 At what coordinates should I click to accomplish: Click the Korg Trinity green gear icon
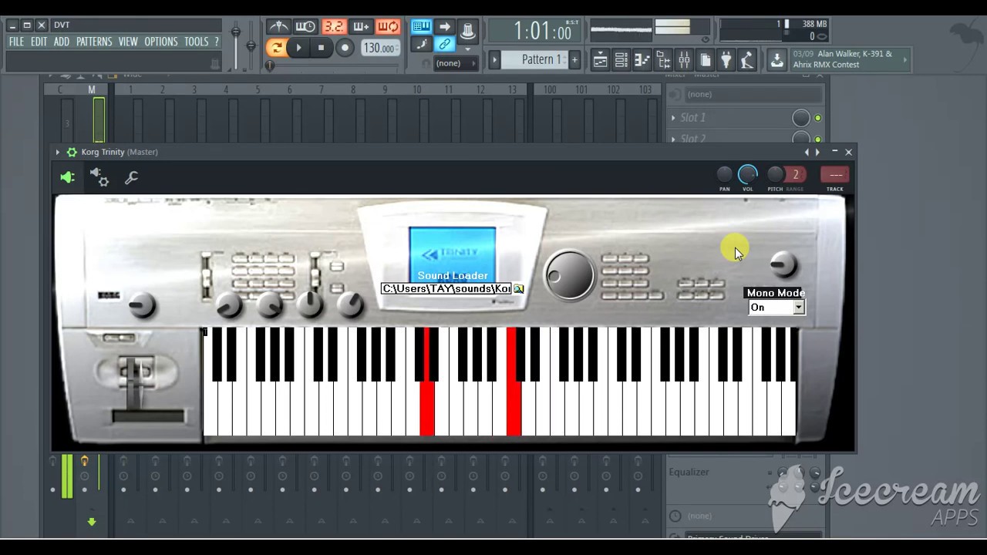[x=72, y=152]
